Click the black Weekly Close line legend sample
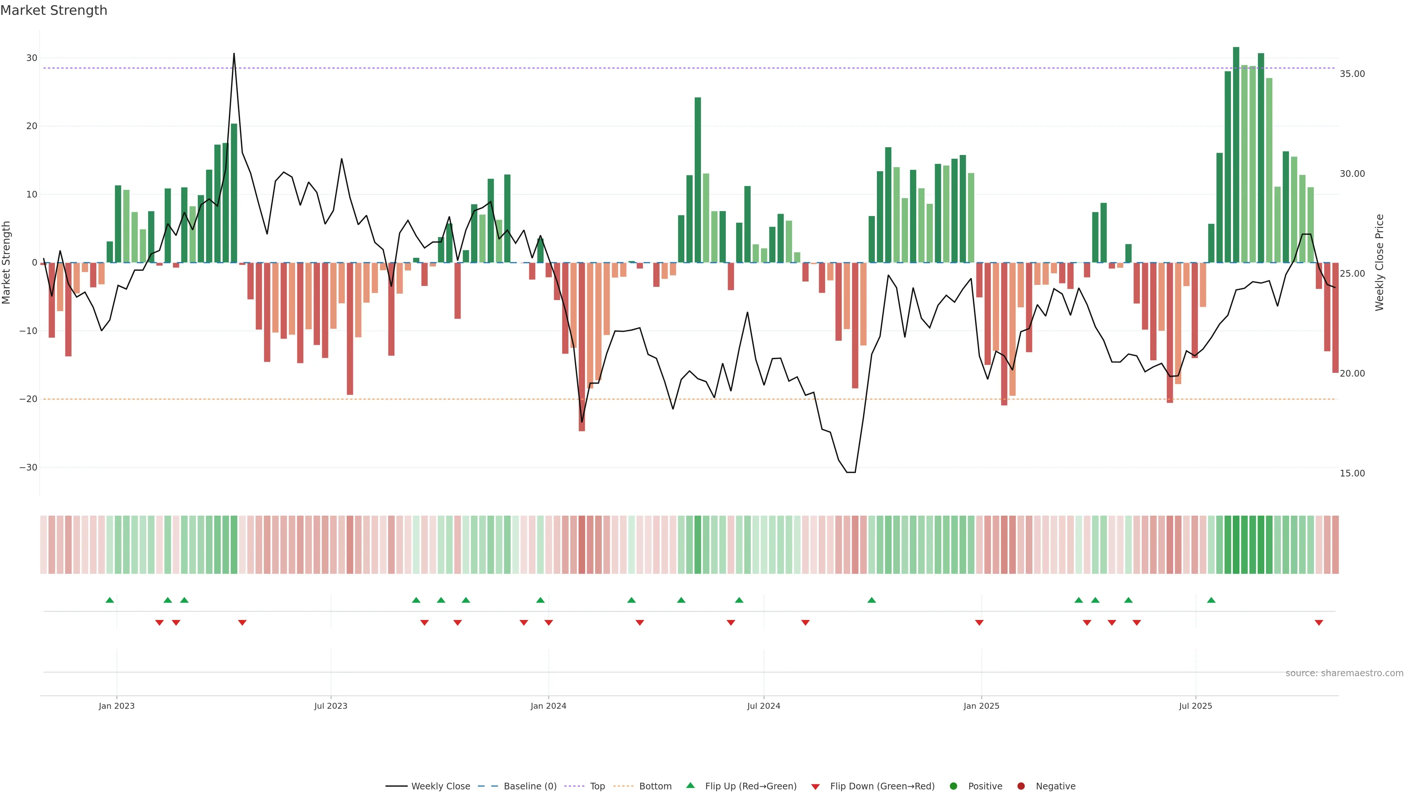 pyautogui.click(x=396, y=786)
